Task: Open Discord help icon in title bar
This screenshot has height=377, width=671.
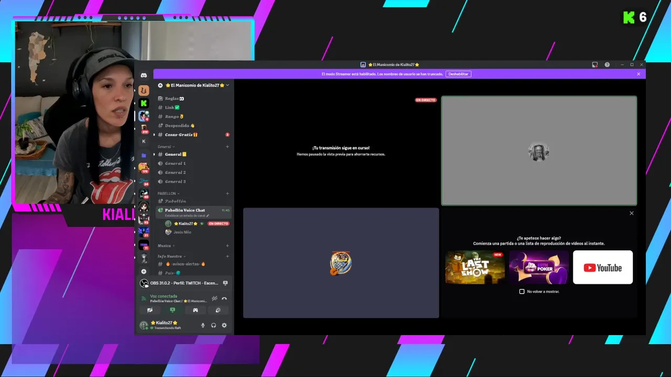Action: click(x=607, y=65)
